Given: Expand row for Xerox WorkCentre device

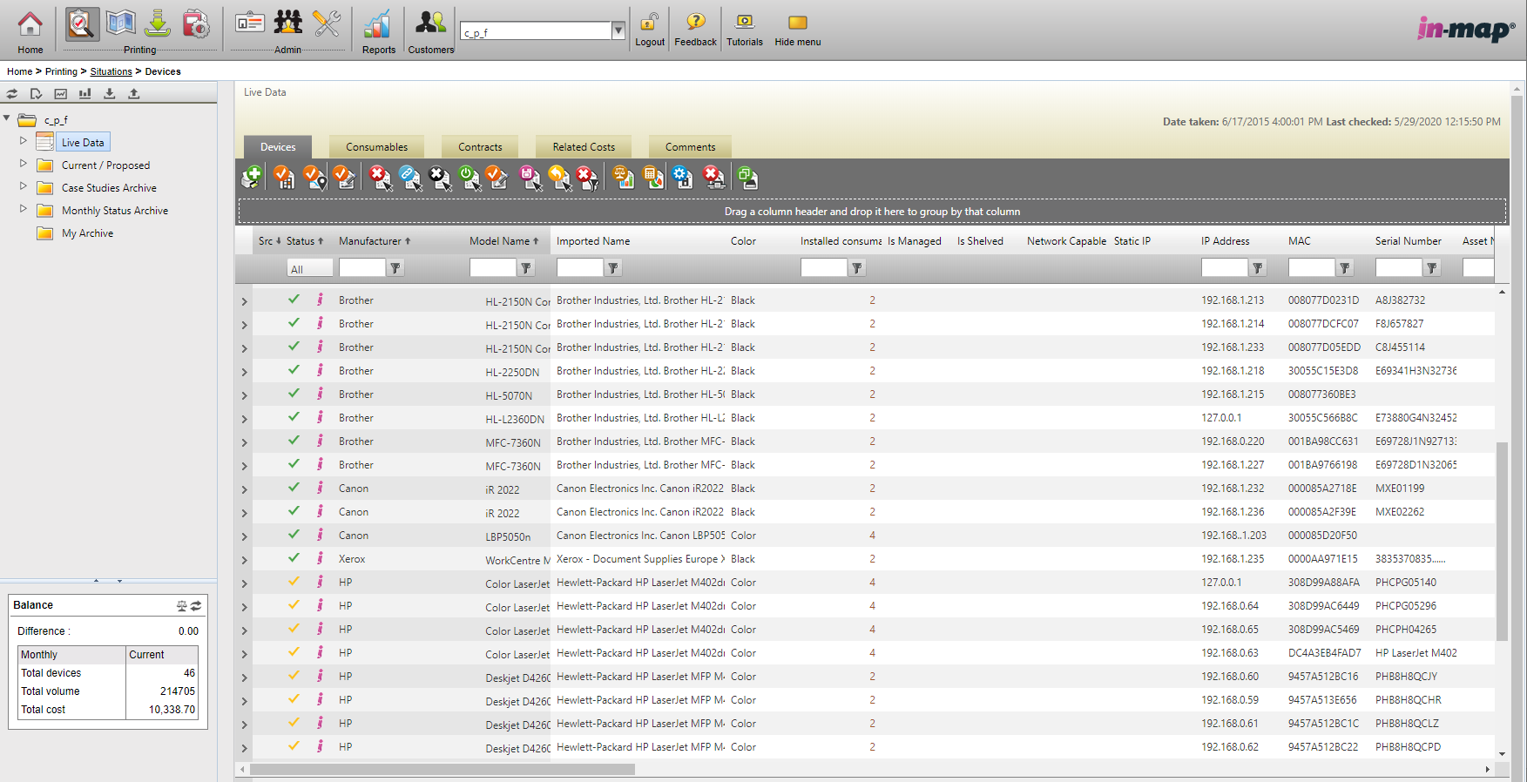Looking at the screenshot, I should click(x=244, y=560).
